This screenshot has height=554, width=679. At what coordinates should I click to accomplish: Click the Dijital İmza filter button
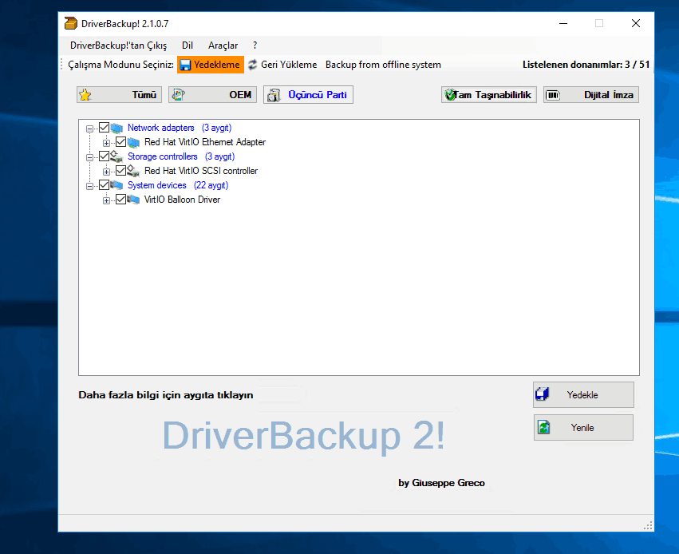coord(591,95)
